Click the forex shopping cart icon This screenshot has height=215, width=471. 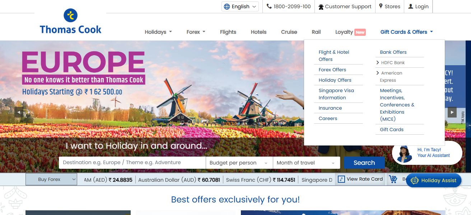[x=392, y=179]
